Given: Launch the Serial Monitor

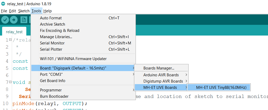Looking at the screenshot, I should tap(83, 43).
